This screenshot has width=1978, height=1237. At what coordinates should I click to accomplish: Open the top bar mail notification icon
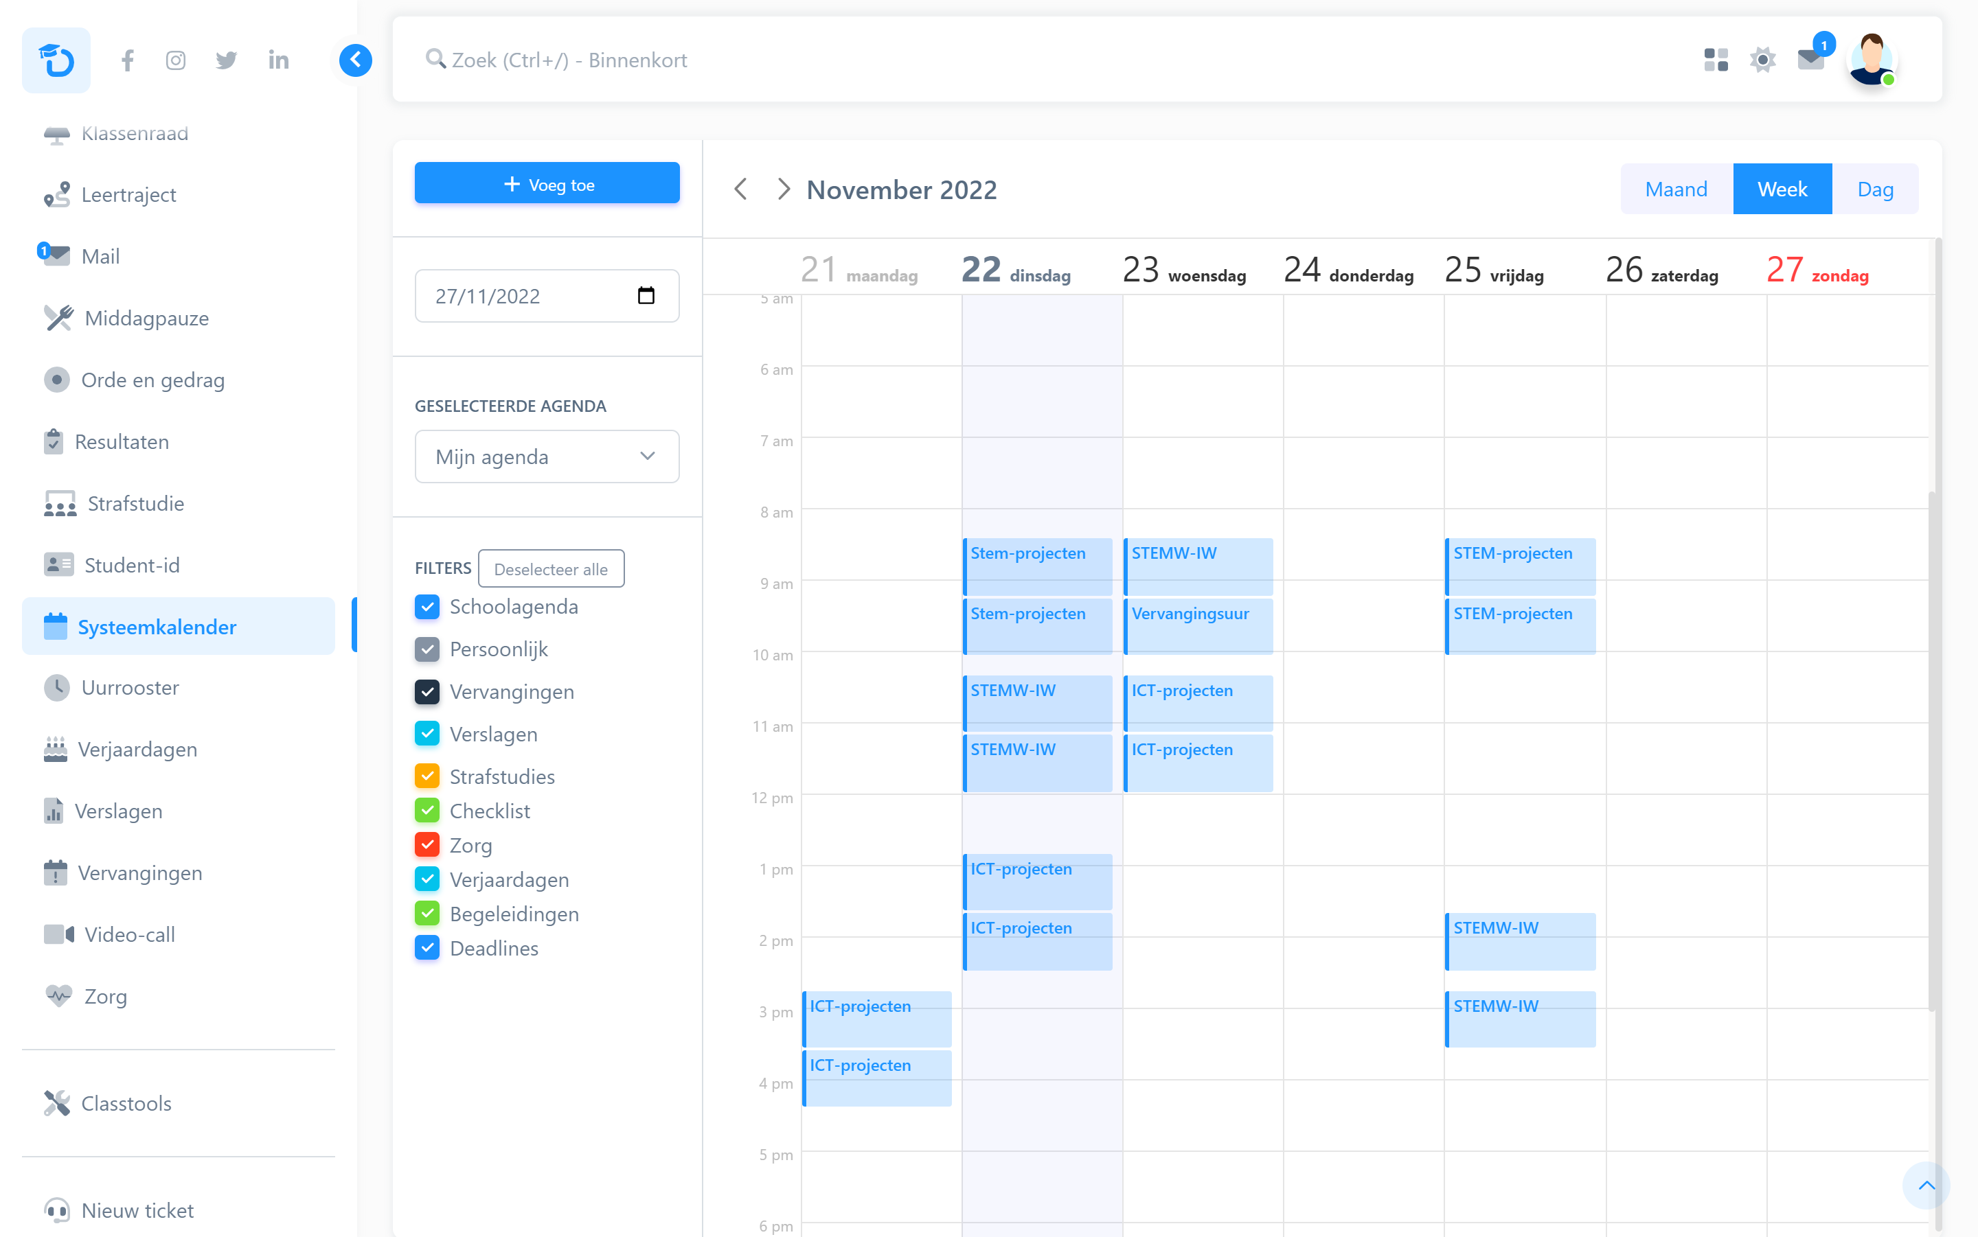pos(1810,60)
